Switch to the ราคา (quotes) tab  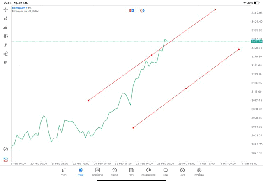64,172
